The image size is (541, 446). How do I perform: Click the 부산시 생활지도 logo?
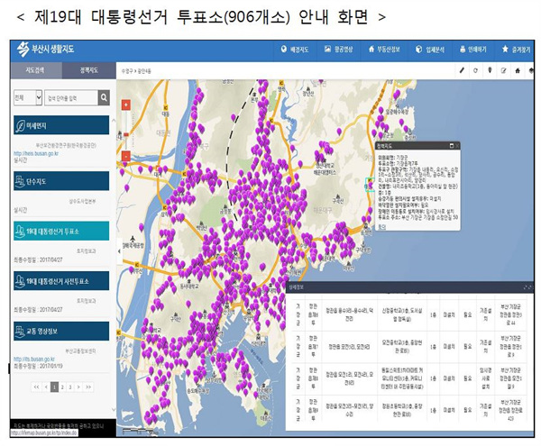(46, 50)
